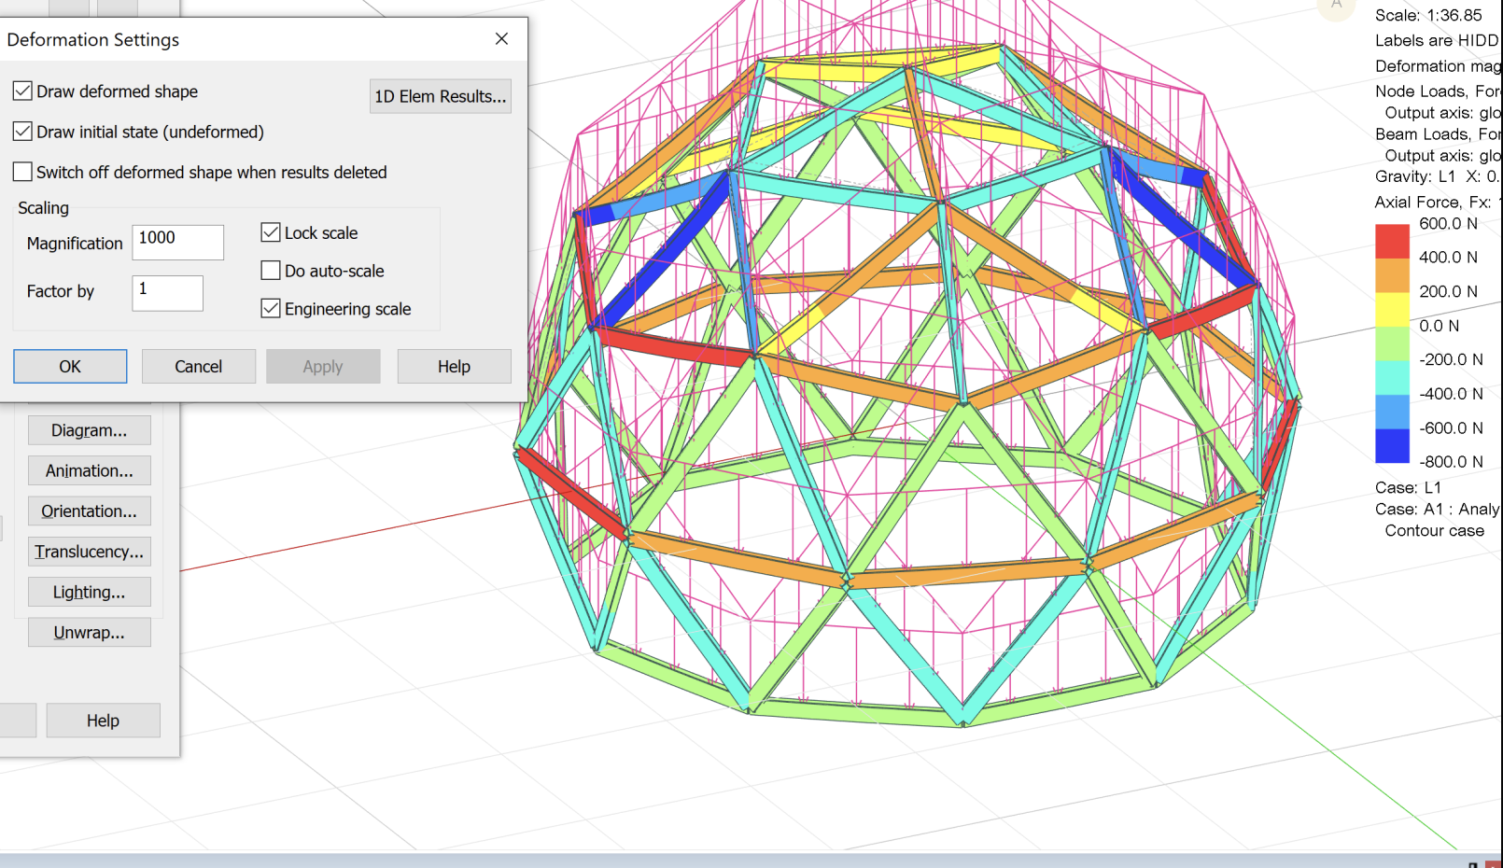Click the Magnification value field
This screenshot has height=868, width=1503.
177,242
